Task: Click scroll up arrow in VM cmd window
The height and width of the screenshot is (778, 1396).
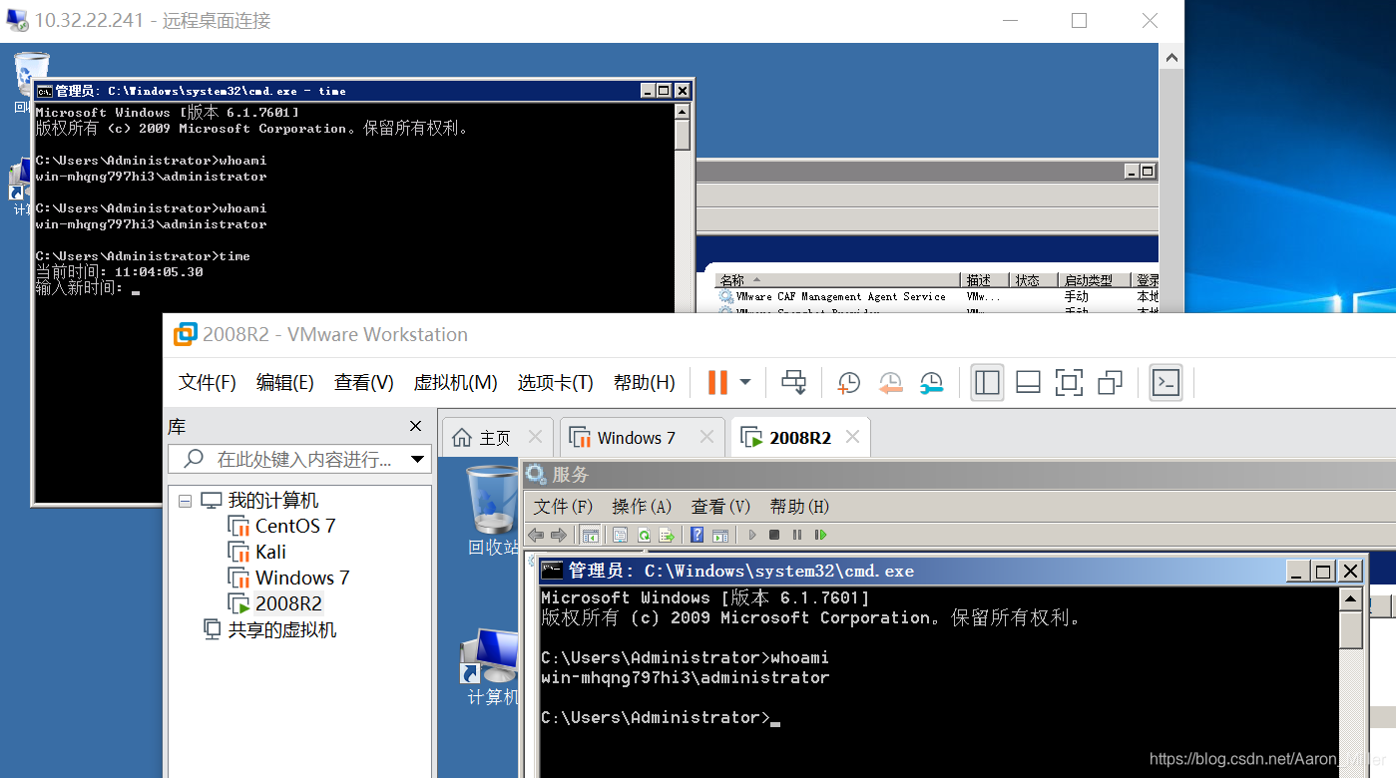Action: (1350, 598)
